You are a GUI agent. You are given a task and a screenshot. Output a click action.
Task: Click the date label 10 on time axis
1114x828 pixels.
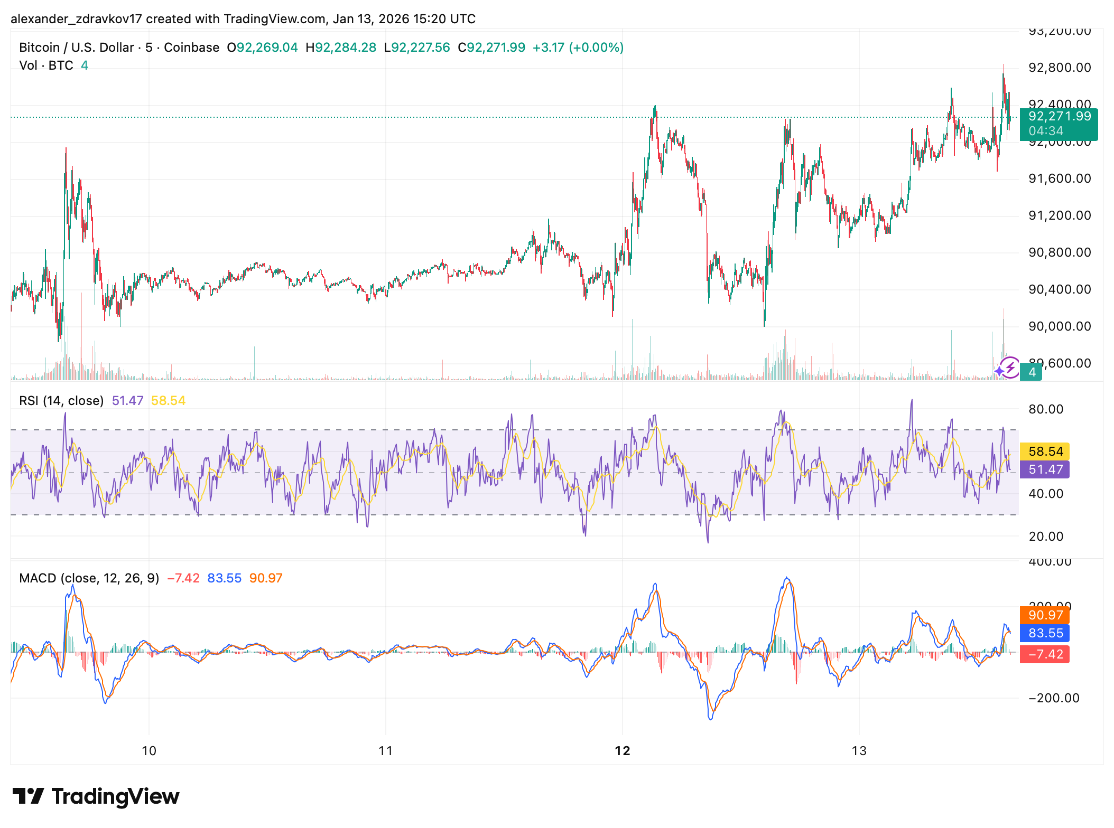149,751
